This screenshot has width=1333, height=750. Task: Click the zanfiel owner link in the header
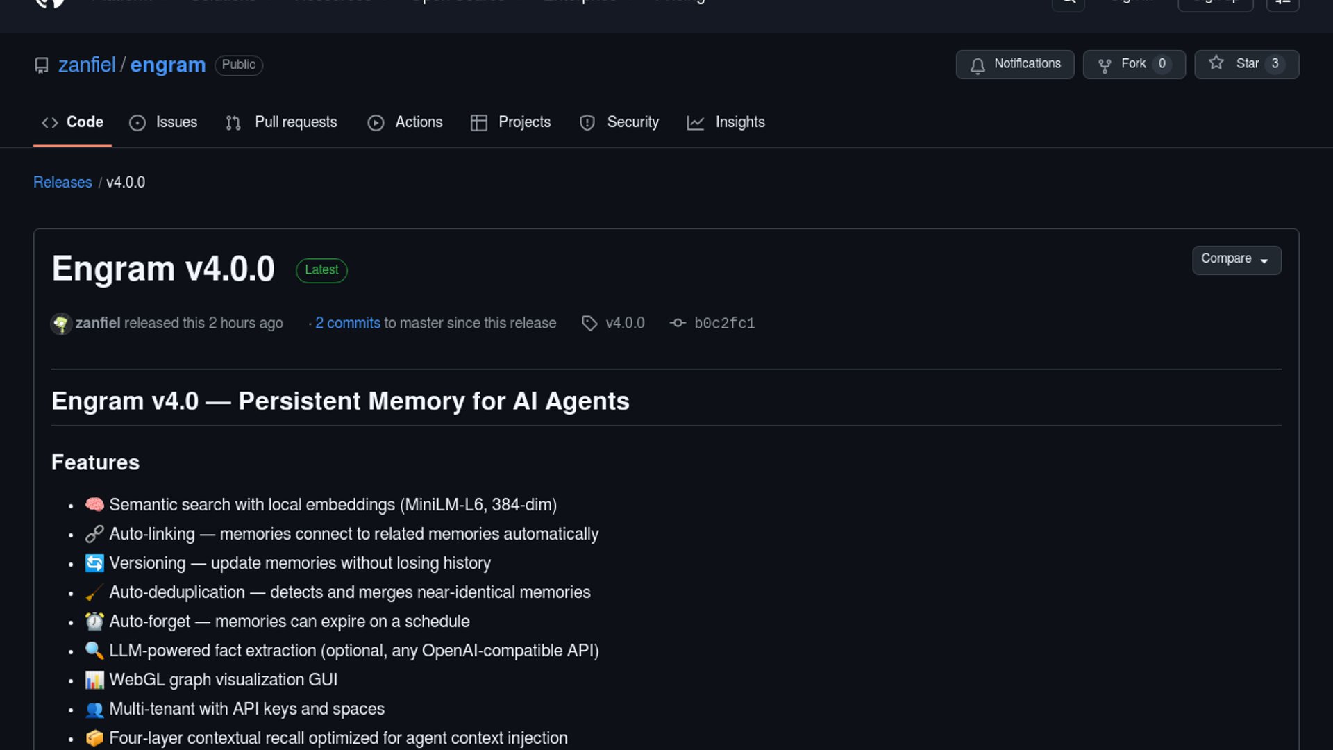(87, 65)
